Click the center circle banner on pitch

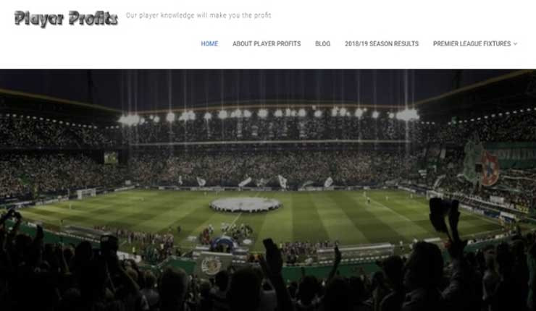click(x=246, y=205)
